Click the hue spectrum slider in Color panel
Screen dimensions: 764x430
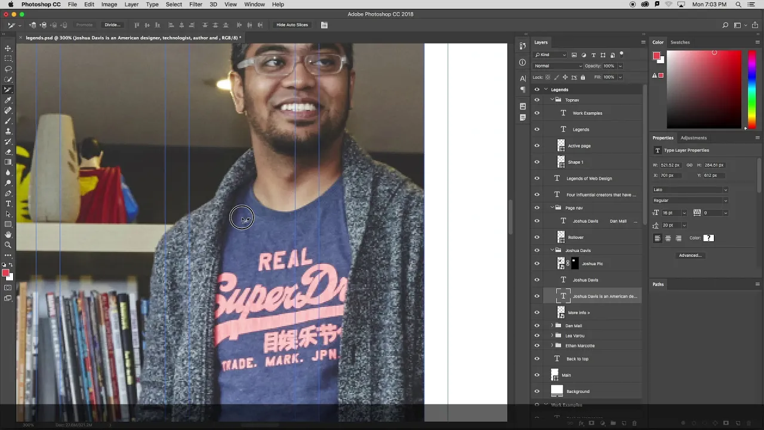[752, 88]
